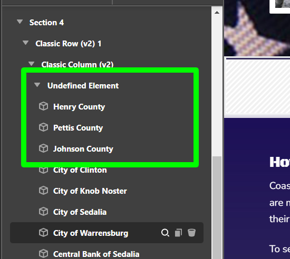Select the City of Sedalia item
Screen dimensions: 290x259
80,212
